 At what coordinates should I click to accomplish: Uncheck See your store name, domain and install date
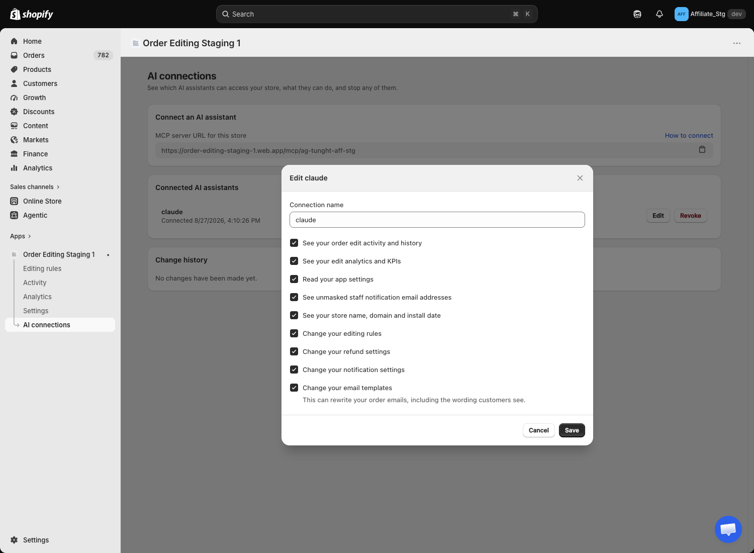click(x=294, y=315)
